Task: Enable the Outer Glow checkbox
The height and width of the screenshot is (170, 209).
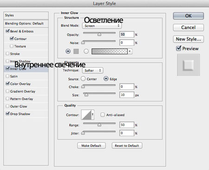Action: 7,106
